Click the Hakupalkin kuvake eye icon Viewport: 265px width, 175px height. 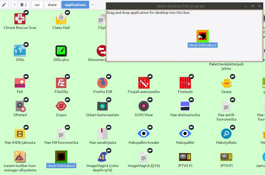tap(144, 134)
